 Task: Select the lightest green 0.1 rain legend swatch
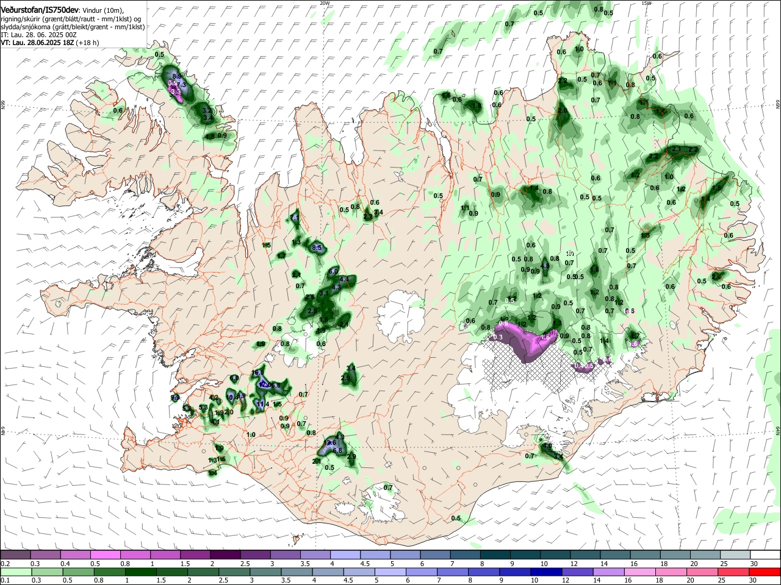[x=15, y=572]
